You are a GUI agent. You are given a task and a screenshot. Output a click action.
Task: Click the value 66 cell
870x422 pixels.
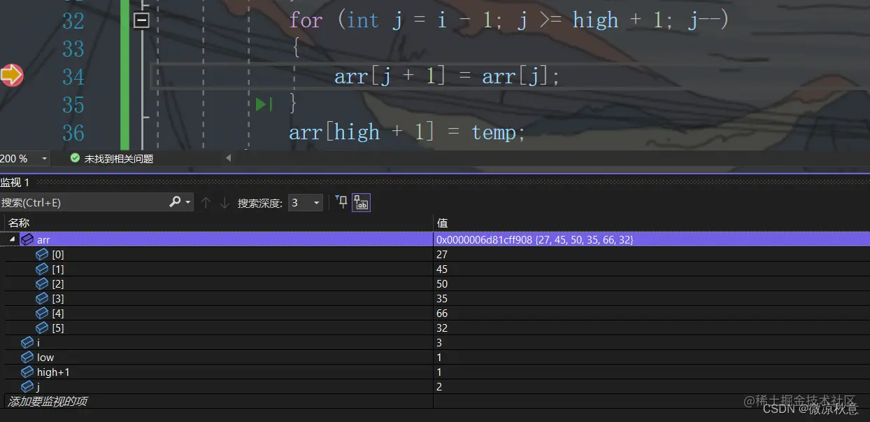651,314
